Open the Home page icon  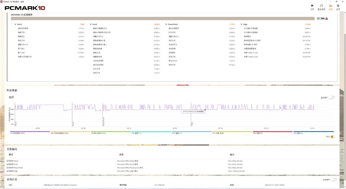(x=312, y=6)
